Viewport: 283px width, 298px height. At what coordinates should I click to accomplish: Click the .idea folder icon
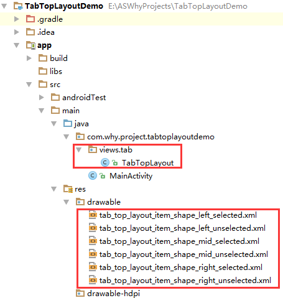point(30,32)
